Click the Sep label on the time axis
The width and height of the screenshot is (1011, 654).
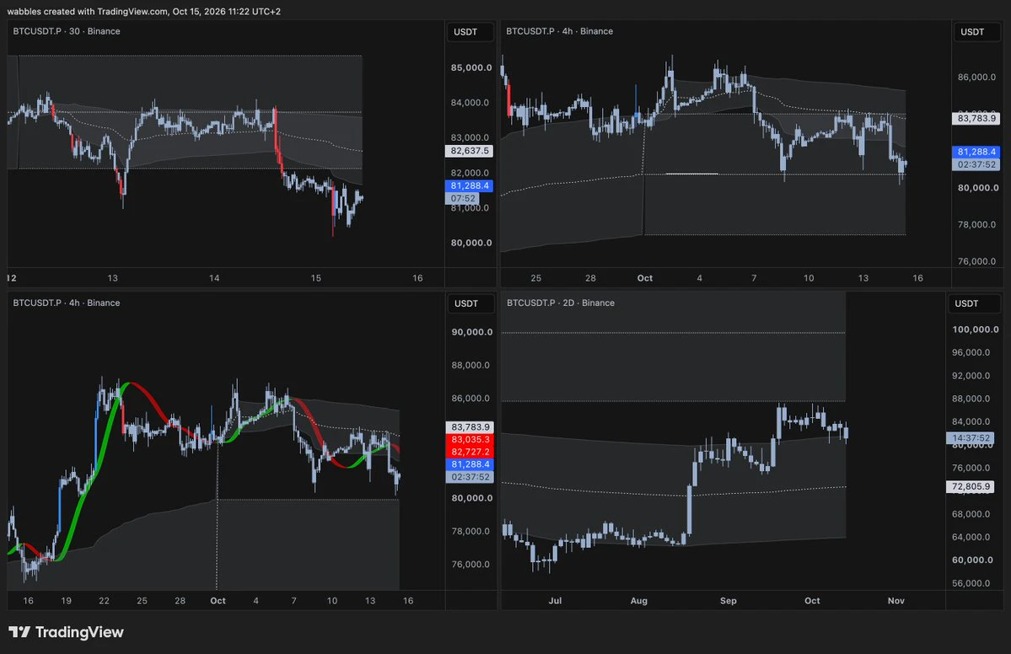729,601
